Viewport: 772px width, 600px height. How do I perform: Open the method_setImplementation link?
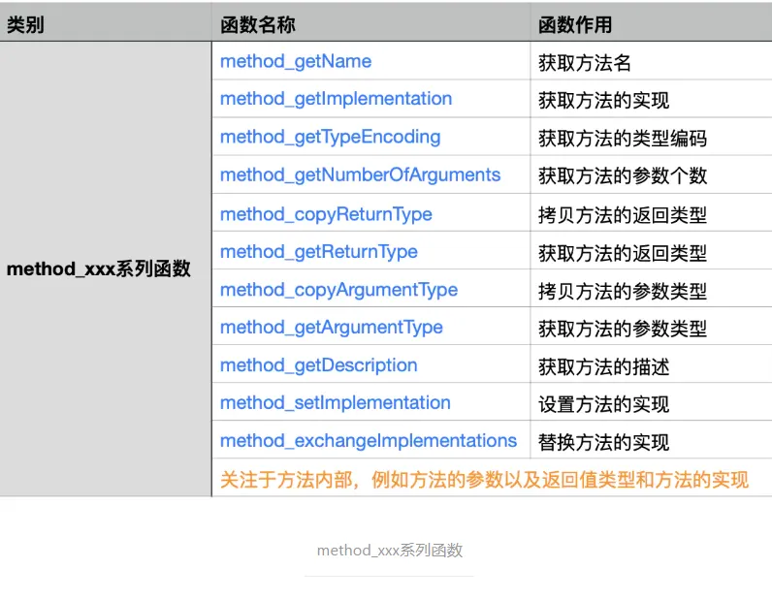tap(336, 403)
